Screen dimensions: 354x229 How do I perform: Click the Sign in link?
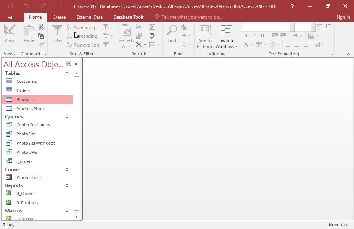click(343, 17)
